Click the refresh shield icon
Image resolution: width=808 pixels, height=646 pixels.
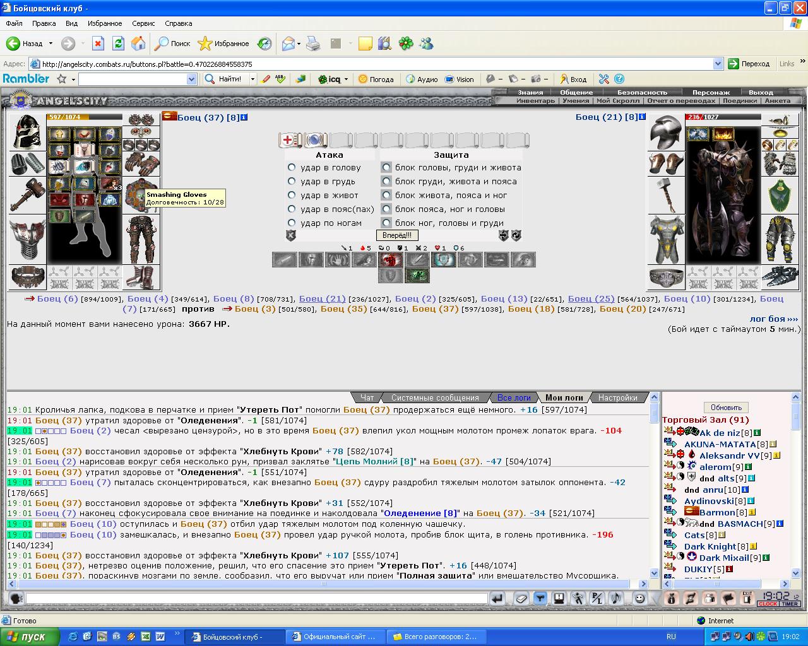click(x=516, y=235)
